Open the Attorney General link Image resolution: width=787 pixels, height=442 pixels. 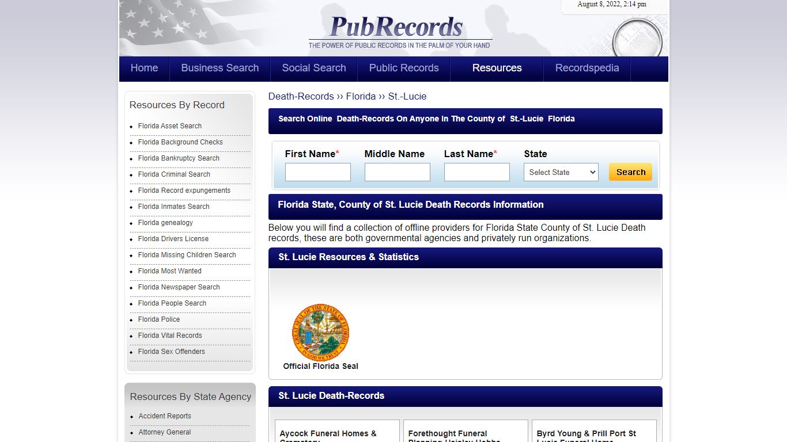[165, 432]
